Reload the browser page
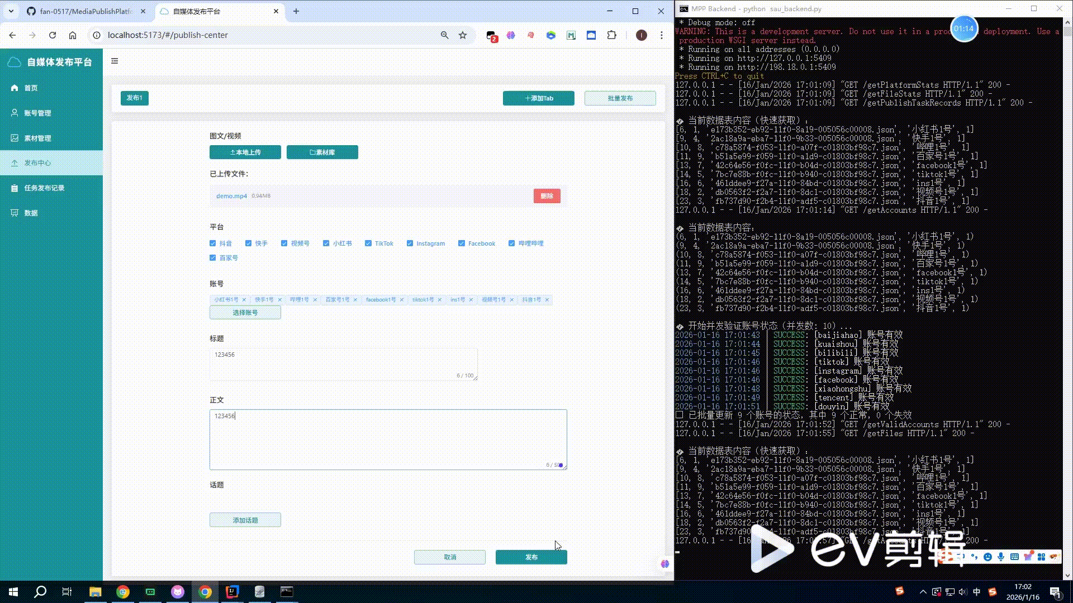Image resolution: width=1073 pixels, height=603 pixels. [53, 35]
